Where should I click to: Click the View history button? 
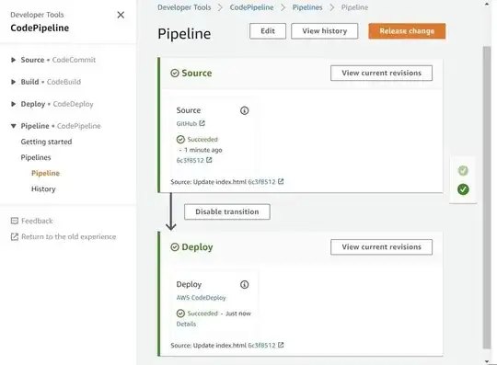pyautogui.click(x=325, y=31)
